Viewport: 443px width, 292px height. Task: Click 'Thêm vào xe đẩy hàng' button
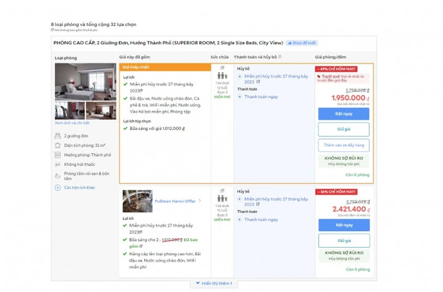pos(343,145)
